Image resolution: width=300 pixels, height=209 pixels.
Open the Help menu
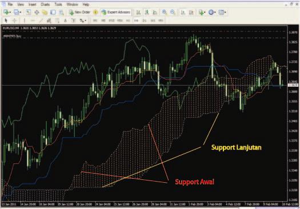pyautogui.click(x=86, y=5)
